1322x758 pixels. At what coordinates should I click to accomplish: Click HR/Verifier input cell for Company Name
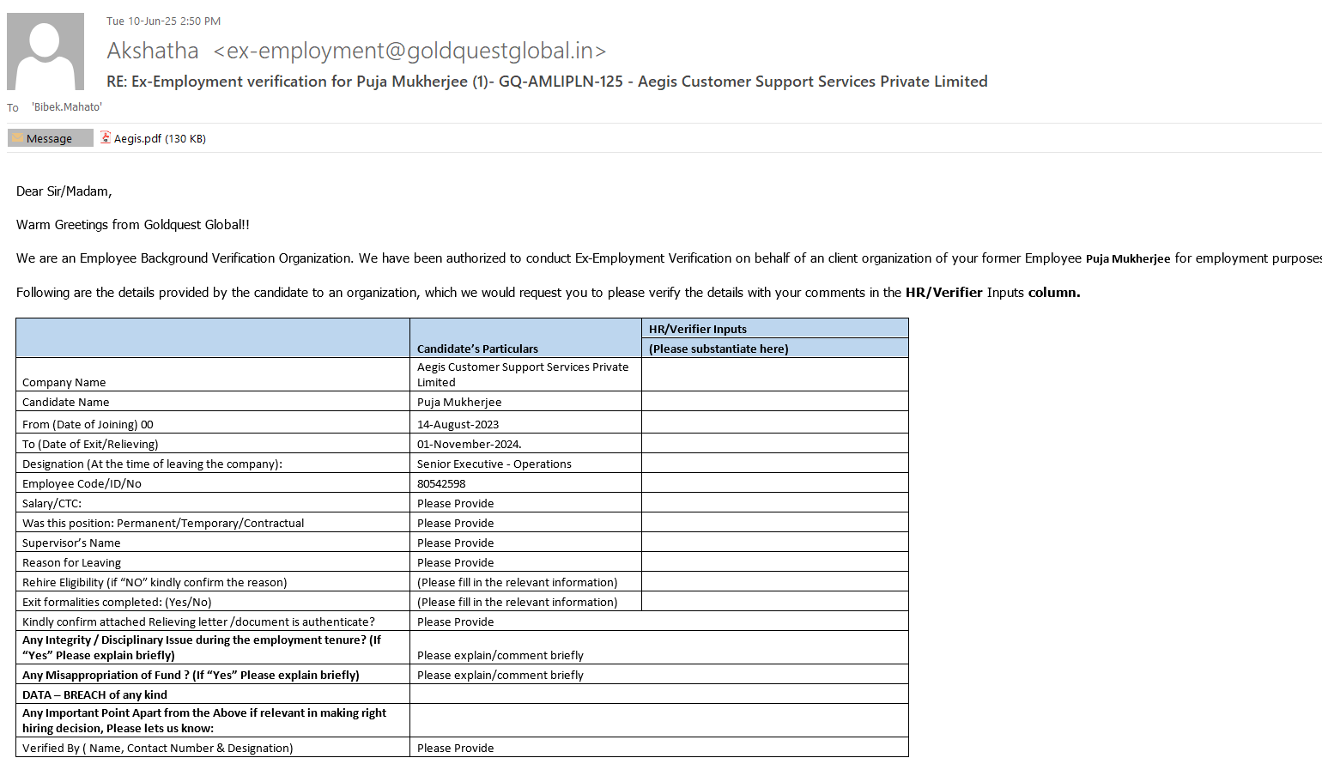click(774, 374)
